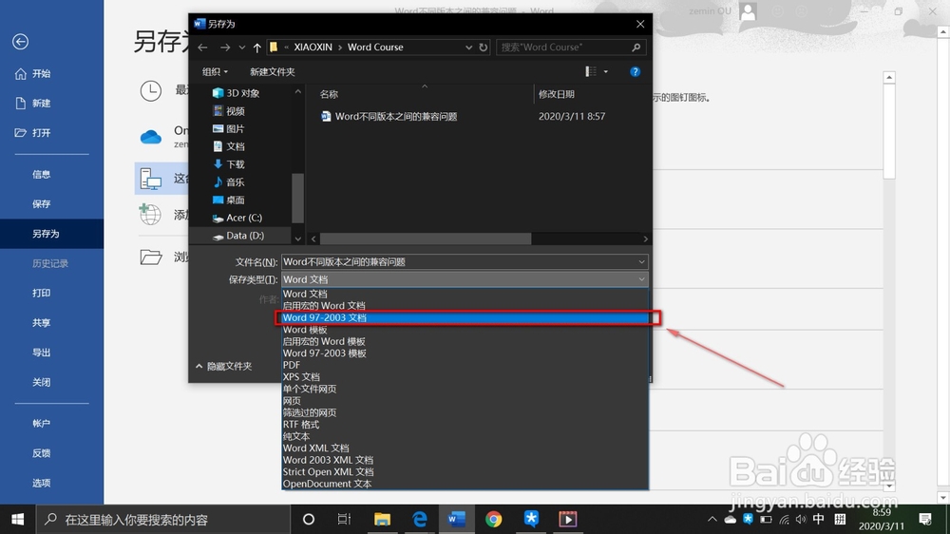Viewport: 950px width, 534px height.
Task: Open recent locations chevron in dialog
Action: [x=241, y=48]
